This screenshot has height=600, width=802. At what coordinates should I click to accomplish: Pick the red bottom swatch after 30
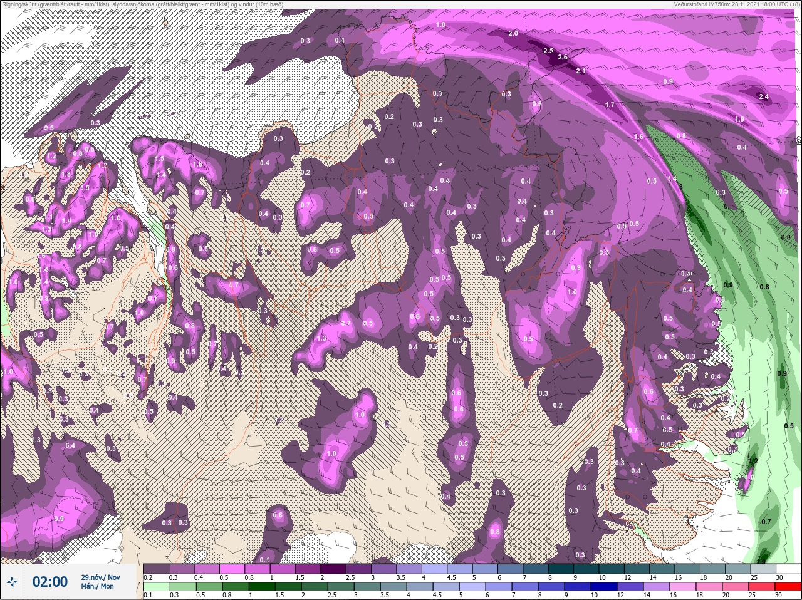(x=788, y=587)
